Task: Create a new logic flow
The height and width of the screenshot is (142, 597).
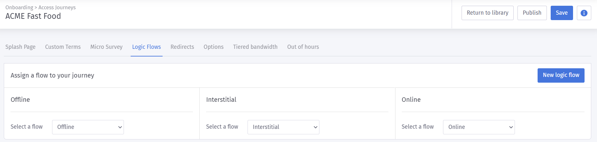Action: (561, 75)
